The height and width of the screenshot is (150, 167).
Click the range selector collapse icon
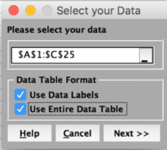pyautogui.click(x=146, y=55)
